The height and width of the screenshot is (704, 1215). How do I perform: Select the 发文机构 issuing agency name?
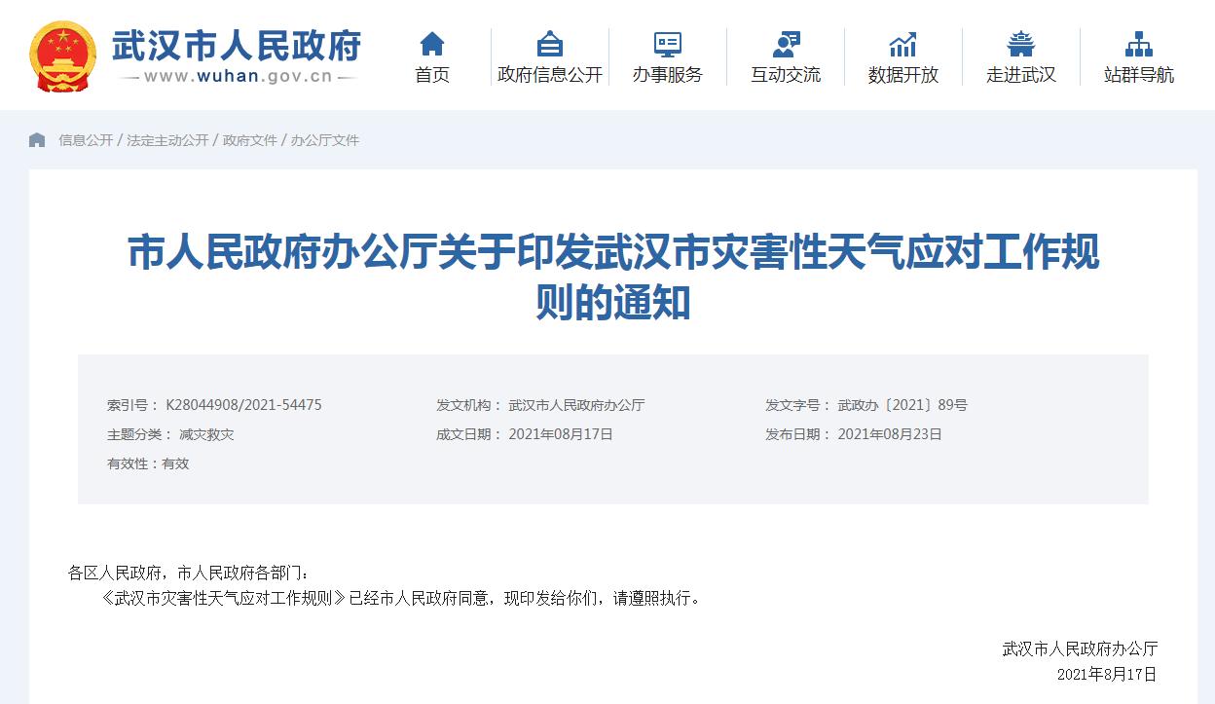580,403
